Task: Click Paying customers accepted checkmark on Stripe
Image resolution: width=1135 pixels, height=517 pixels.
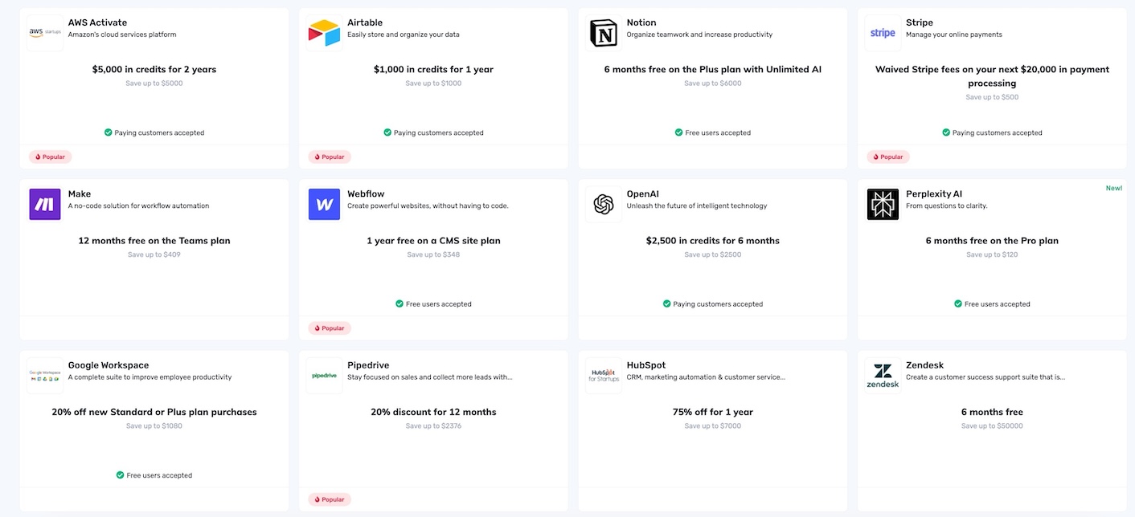Action: [946, 132]
